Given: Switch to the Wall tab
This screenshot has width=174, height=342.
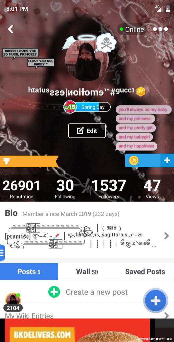Looking at the screenshot, I should click(x=87, y=272).
